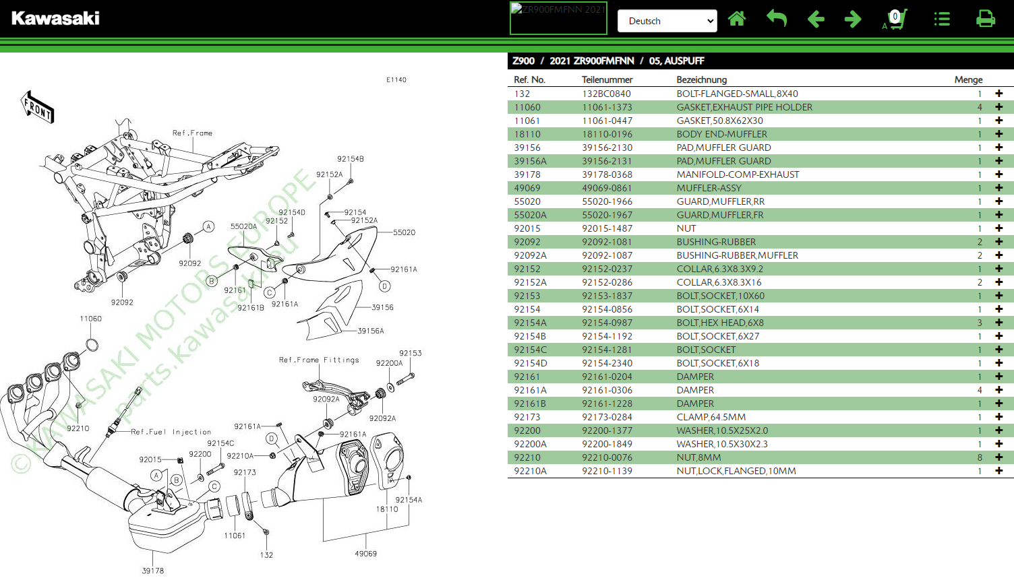Click the 92173 label in the diagram
Image resolution: width=1014 pixels, height=580 pixels.
click(245, 472)
